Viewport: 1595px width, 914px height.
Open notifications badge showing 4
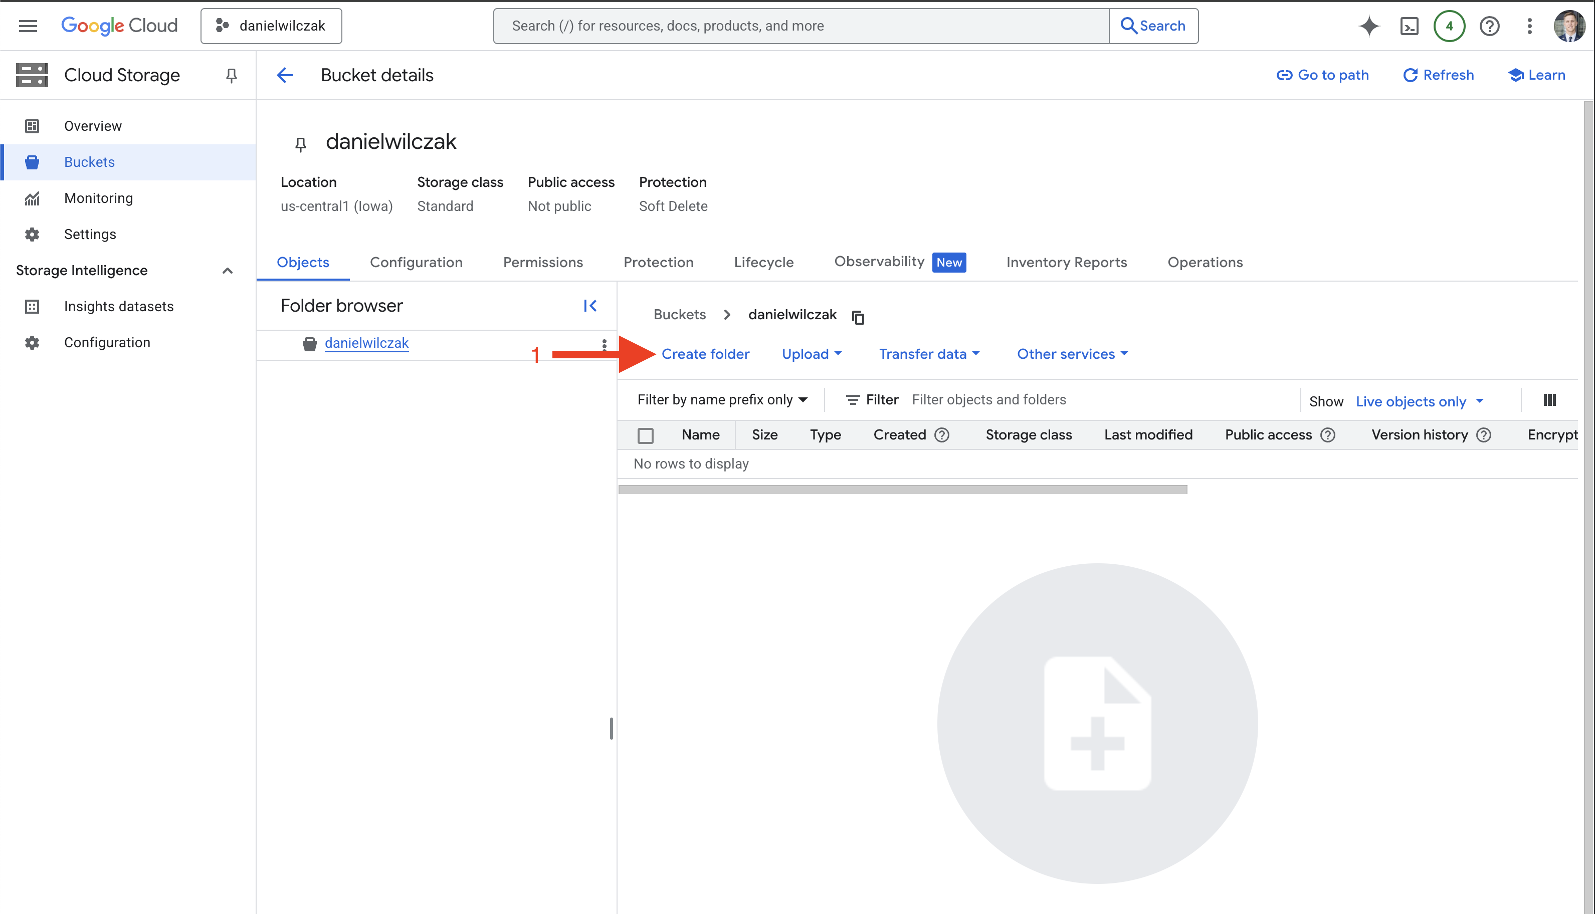[1449, 26]
